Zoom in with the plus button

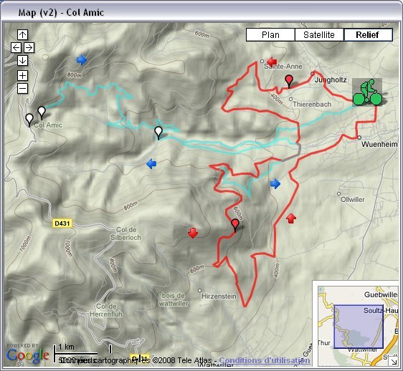(x=23, y=76)
